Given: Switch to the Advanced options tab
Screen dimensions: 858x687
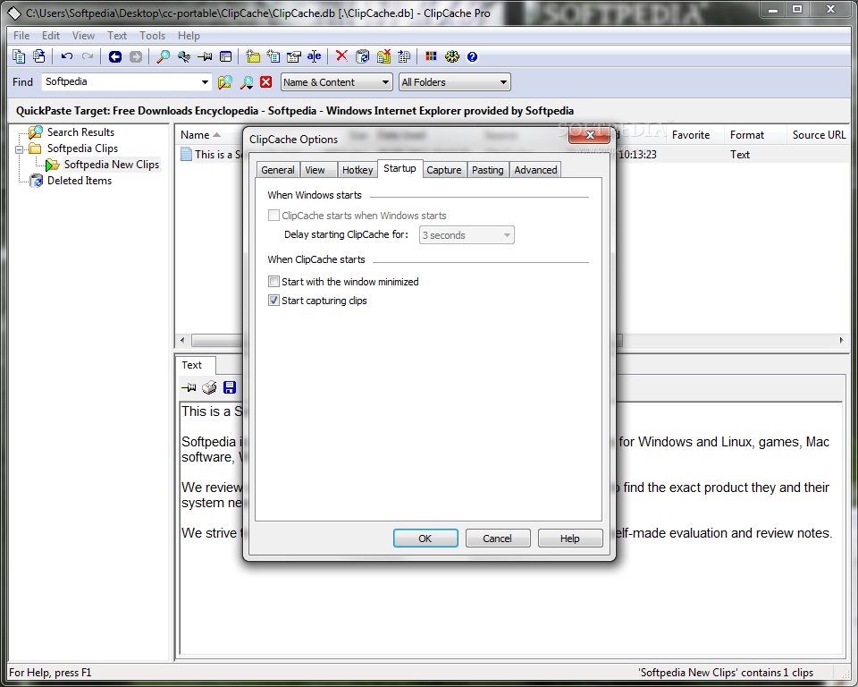Looking at the screenshot, I should [535, 170].
